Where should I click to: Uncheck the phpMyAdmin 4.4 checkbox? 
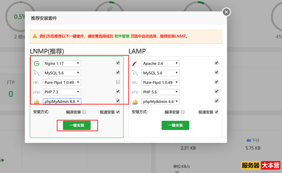[217, 101]
